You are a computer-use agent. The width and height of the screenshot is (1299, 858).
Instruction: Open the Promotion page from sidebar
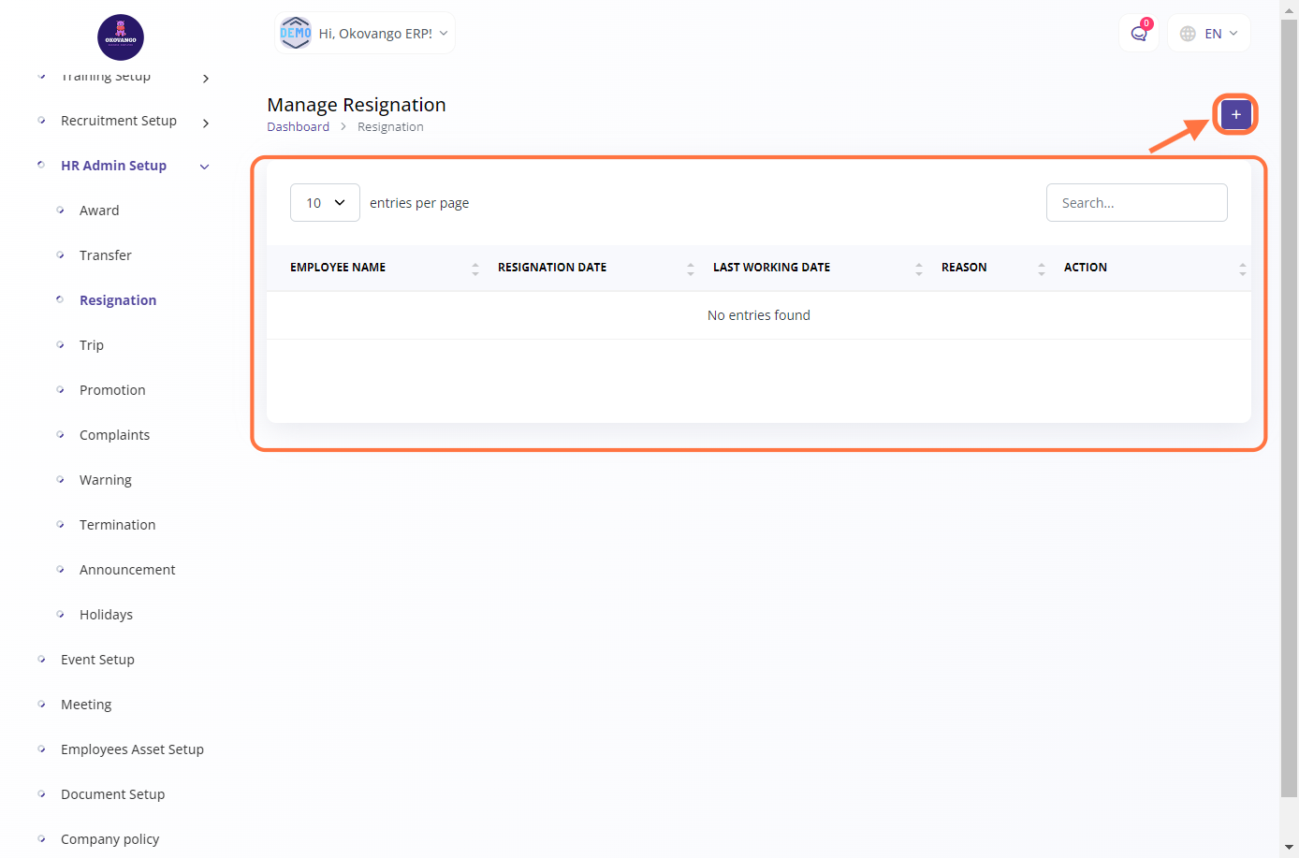(112, 390)
